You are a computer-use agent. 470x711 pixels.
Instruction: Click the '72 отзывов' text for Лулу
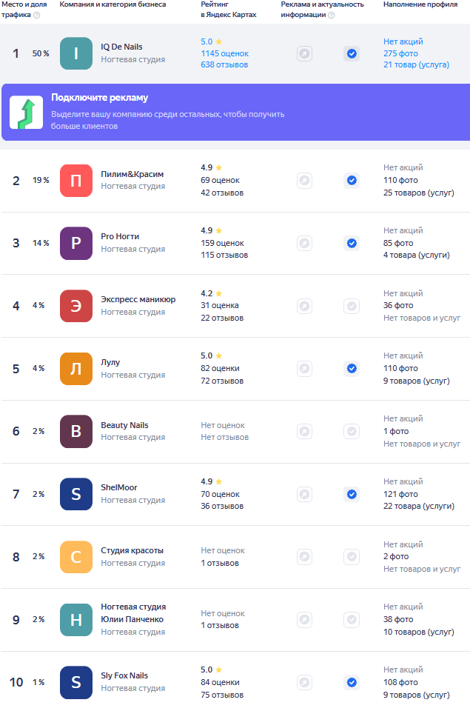tap(222, 381)
